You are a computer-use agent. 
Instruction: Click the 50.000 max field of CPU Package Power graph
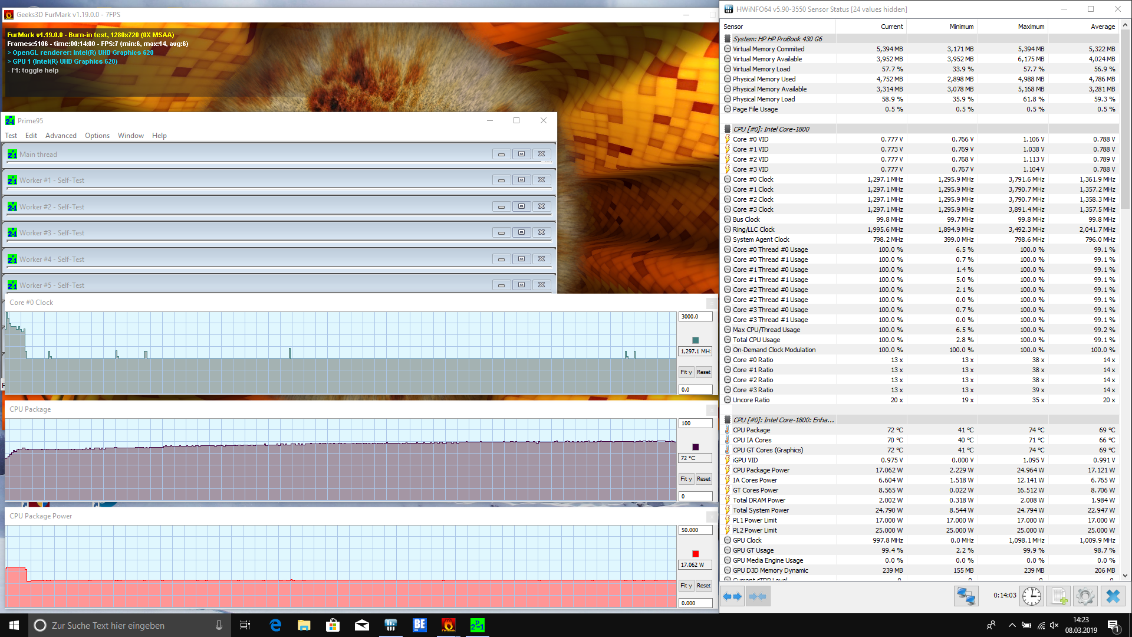pyautogui.click(x=696, y=530)
